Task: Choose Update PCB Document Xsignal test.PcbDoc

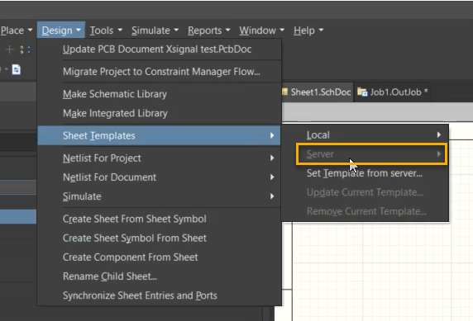Action: [160, 50]
